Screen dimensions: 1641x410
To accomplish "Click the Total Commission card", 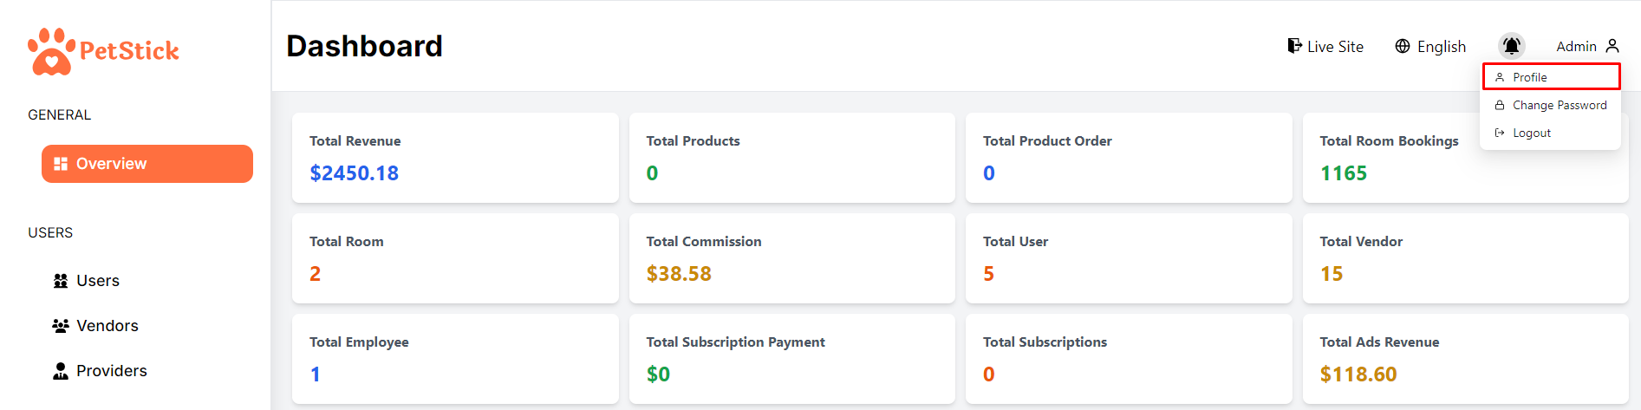I will pyautogui.click(x=791, y=258).
